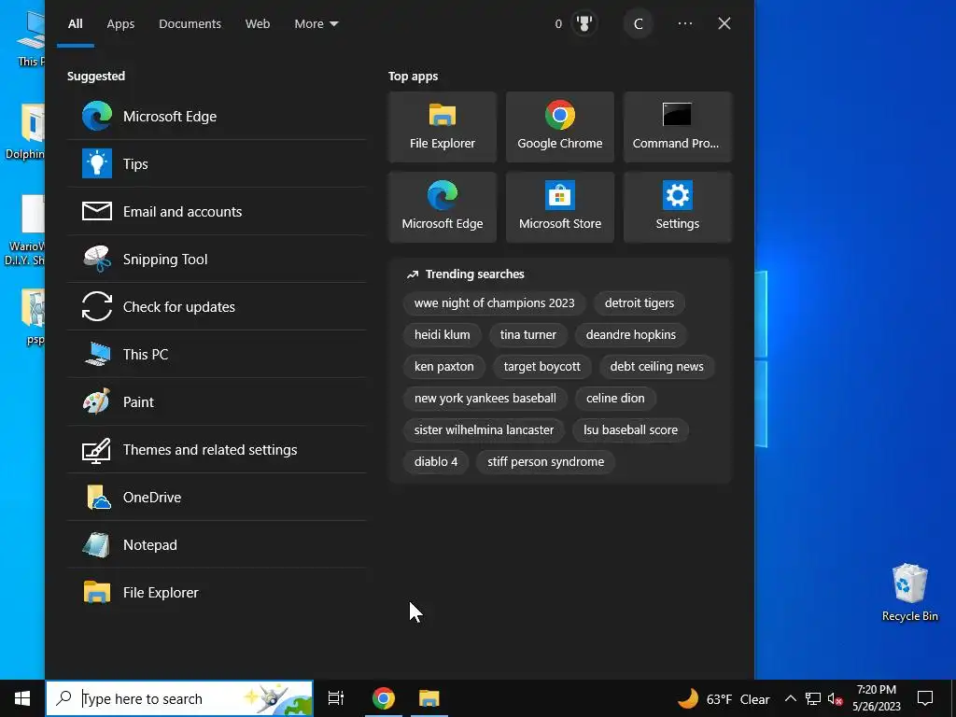
Task: Open Email and accounts envelope icon
Action: pyautogui.click(x=97, y=212)
